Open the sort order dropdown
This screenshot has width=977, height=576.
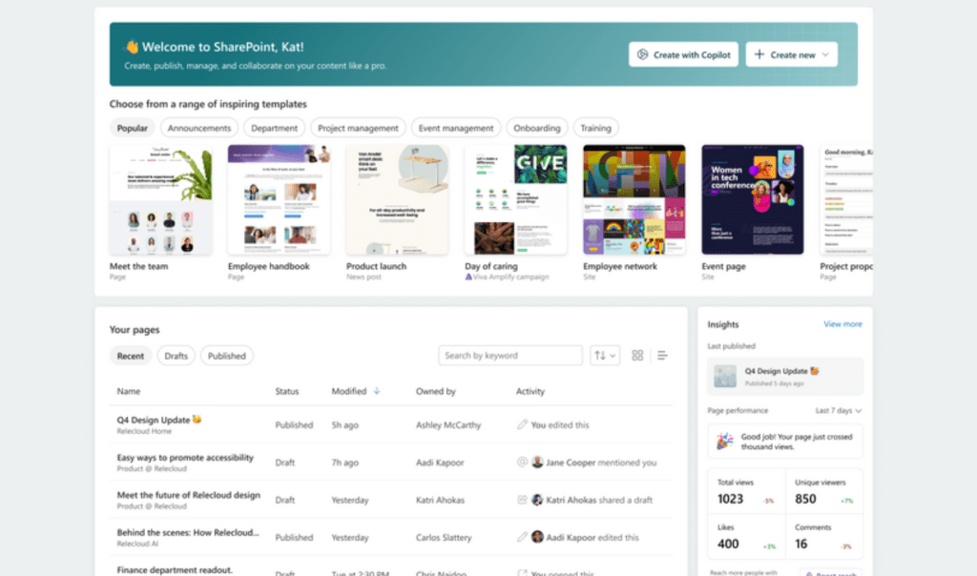(x=605, y=356)
